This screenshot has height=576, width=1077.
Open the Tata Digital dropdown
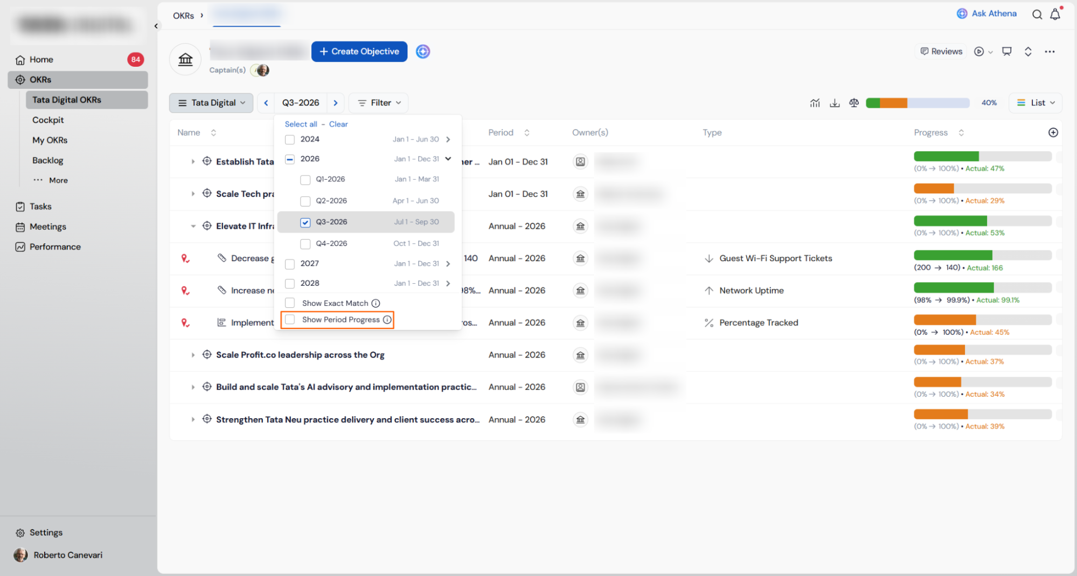[211, 103]
